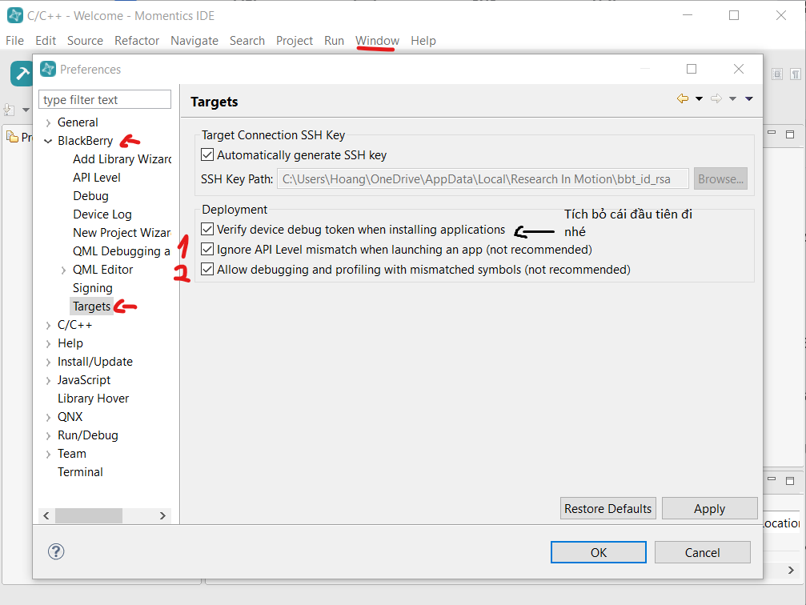The height and width of the screenshot is (605, 806).
Task: Uncheck Allow debugging with mismatched symbols
Action: [x=207, y=270]
